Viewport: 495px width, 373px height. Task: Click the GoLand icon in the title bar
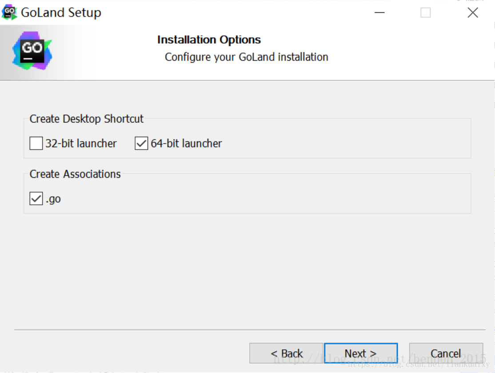click(x=9, y=12)
